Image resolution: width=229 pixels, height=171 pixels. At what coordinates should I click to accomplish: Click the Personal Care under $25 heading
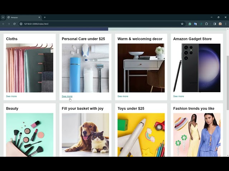83,39
